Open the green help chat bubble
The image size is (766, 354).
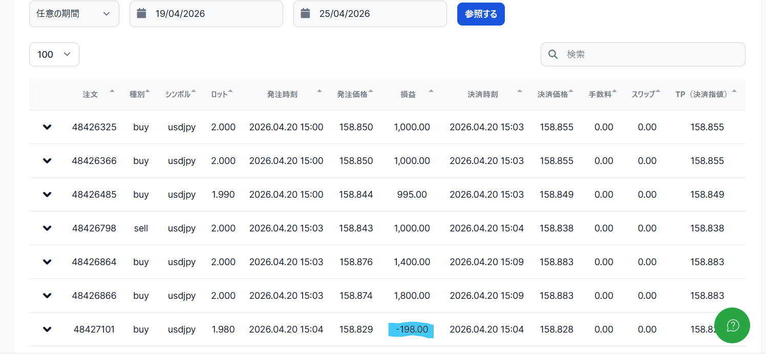pyautogui.click(x=732, y=325)
